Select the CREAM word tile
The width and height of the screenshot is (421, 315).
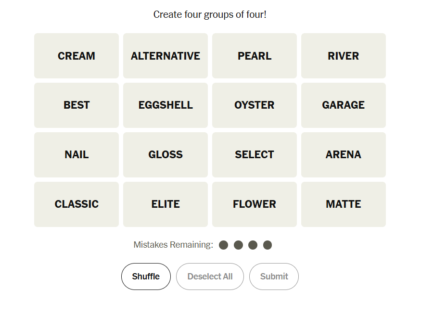click(x=77, y=56)
